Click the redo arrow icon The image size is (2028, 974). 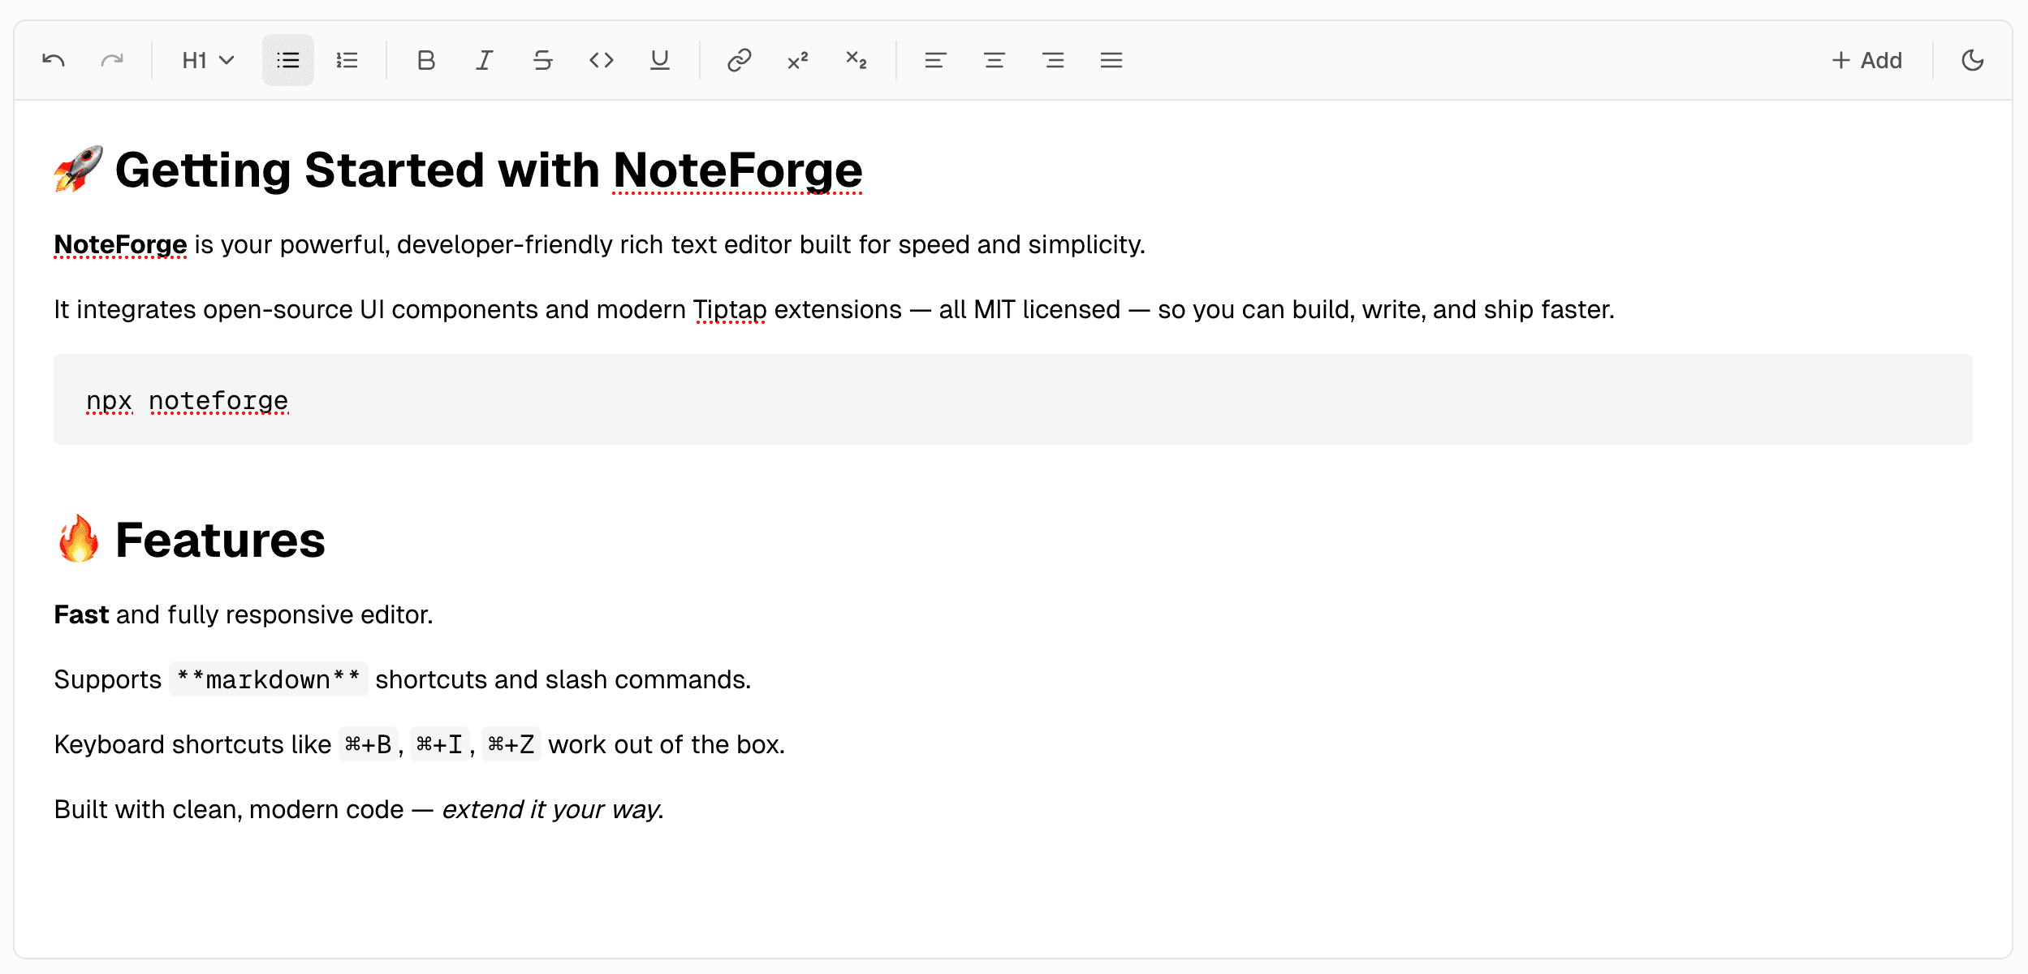pyautogui.click(x=112, y=60)
